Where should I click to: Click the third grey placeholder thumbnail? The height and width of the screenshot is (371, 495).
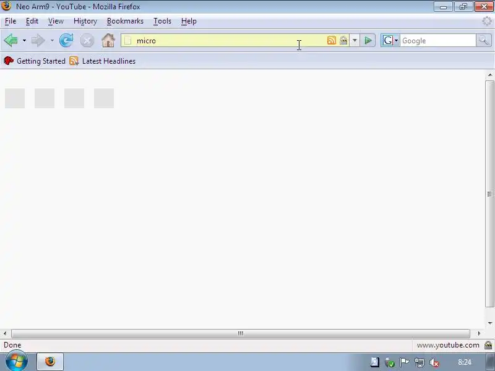[74, 98]
